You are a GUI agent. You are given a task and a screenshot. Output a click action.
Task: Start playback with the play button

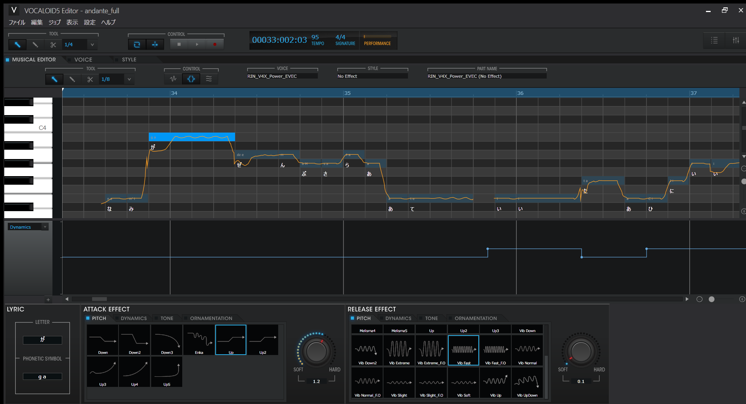[197, 44]
